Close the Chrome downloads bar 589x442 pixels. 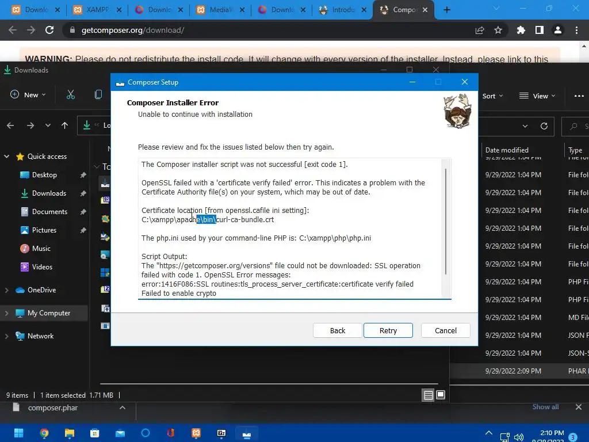(x=579, y=407)
